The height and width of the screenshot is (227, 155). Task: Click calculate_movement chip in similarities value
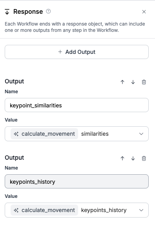pyautogui.click(x=44, y=134)
